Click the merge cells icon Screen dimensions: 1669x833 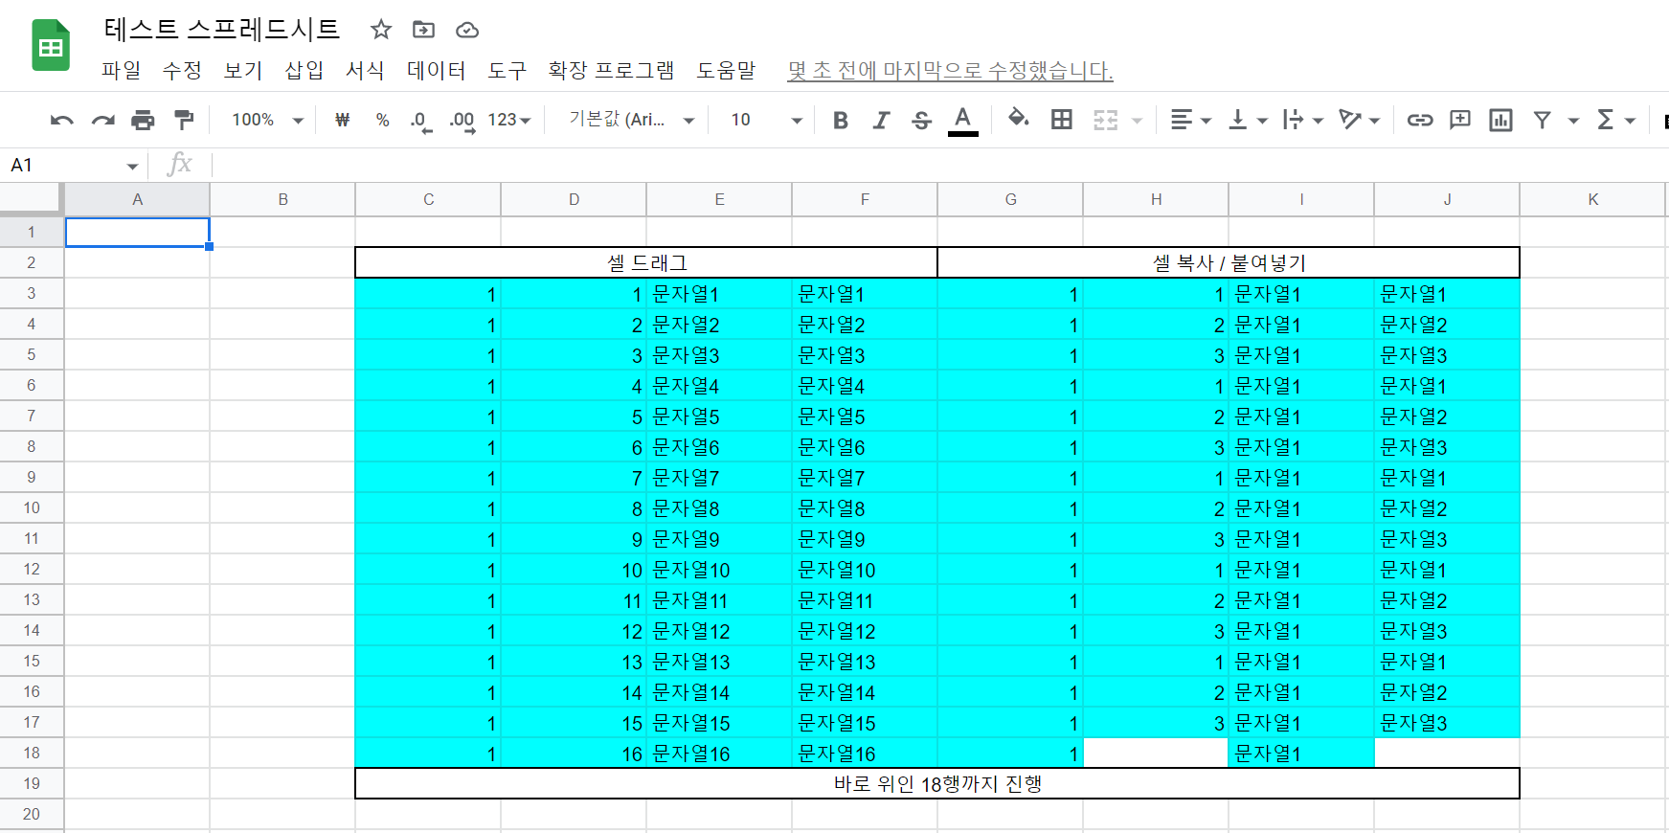[x=1106, y=120]
